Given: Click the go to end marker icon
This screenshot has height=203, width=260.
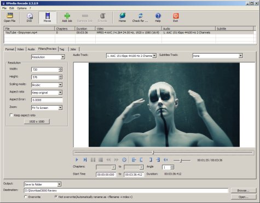Looking at the screenshot, I should tap(158, 160).
